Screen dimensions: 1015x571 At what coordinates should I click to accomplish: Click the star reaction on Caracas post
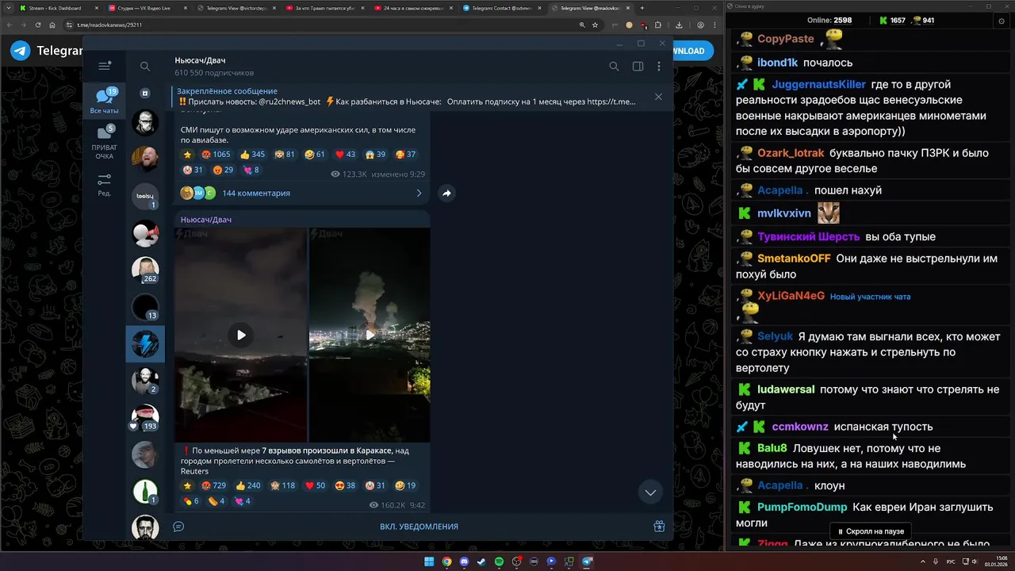click(188, 485)
